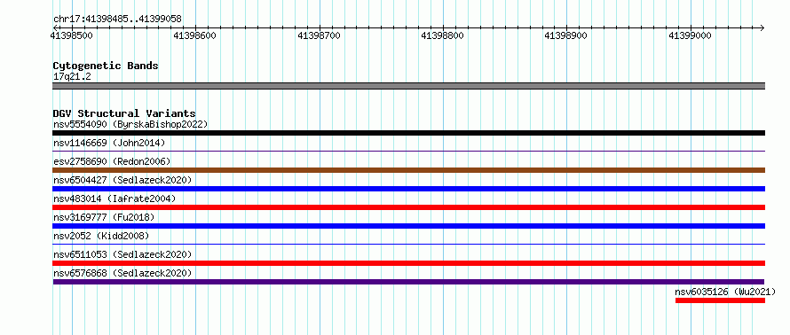Click the ruler's right end arrowhead
The height and width of the screenshot is (335, 790).
(x=762, y=27)
